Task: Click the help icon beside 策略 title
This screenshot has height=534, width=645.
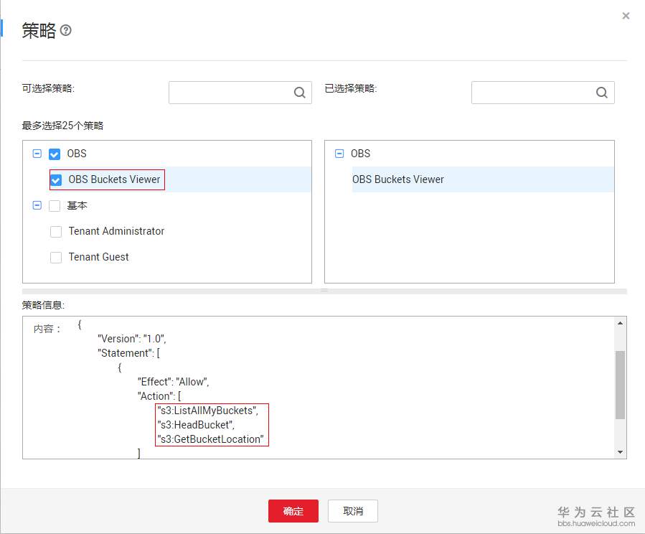Action: pos(66,30)
